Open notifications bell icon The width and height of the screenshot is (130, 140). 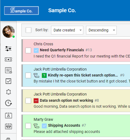point(8,92)
